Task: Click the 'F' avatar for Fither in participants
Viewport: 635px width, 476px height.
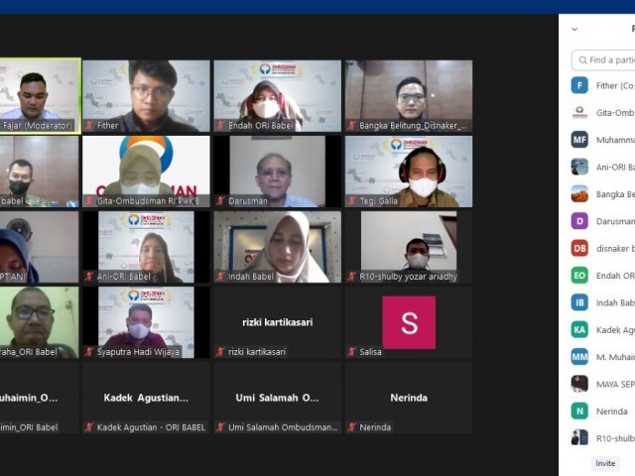Action: [579, 85]
